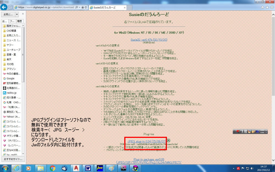
Task: Open the 今日の番組 favorite link
Action: click(12, 74)
